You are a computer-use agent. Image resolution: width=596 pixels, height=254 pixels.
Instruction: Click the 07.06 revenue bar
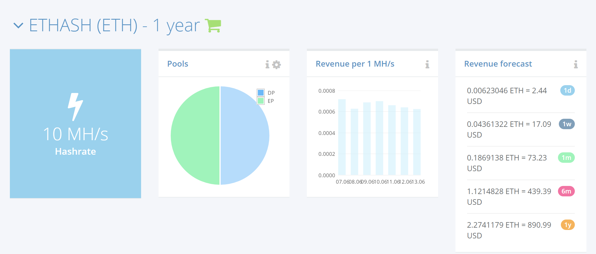pos(342,137)
